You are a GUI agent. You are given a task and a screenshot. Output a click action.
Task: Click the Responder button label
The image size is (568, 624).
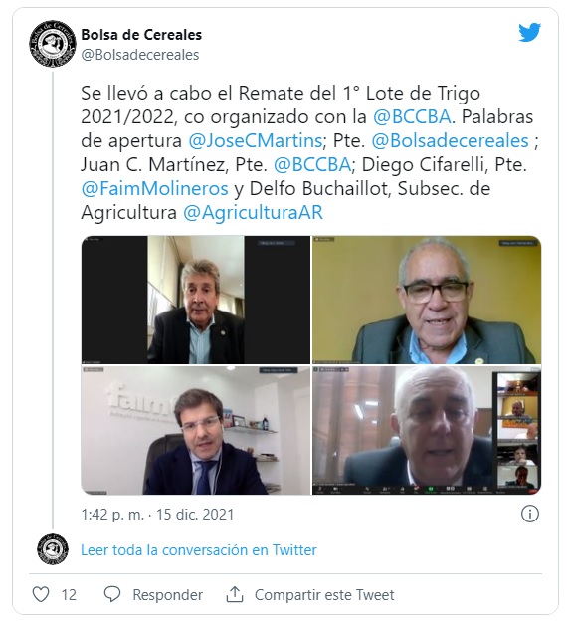pyautogui.click(x=167, y=595)
